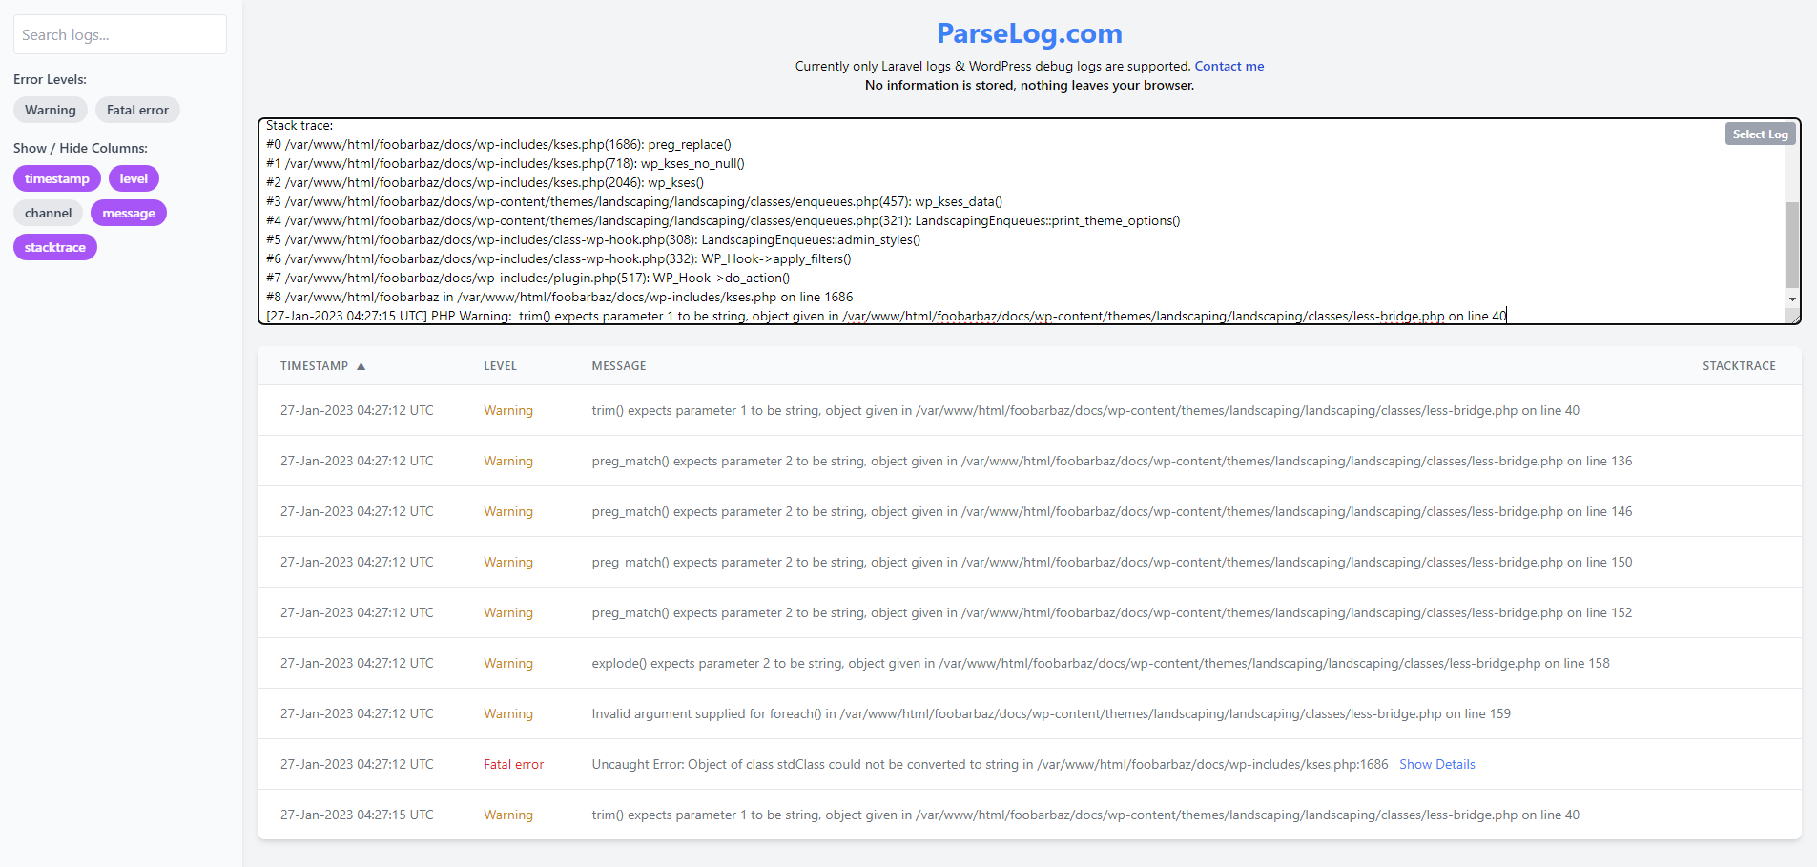The image size is (1817, 867).
Task: Show Details for the Uncaught Error row
Action: 1436,764
